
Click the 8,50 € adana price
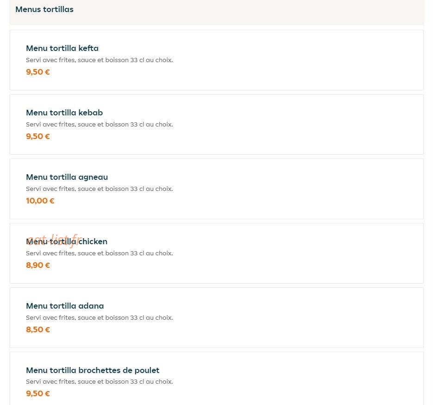[x=38, y=329]
